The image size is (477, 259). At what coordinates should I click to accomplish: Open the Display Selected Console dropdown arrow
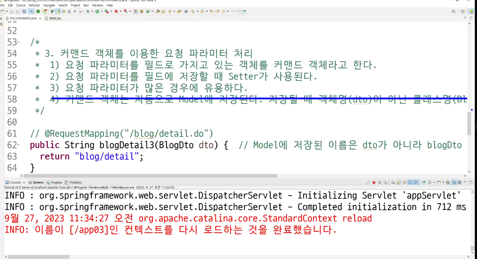tap(434, 182)
